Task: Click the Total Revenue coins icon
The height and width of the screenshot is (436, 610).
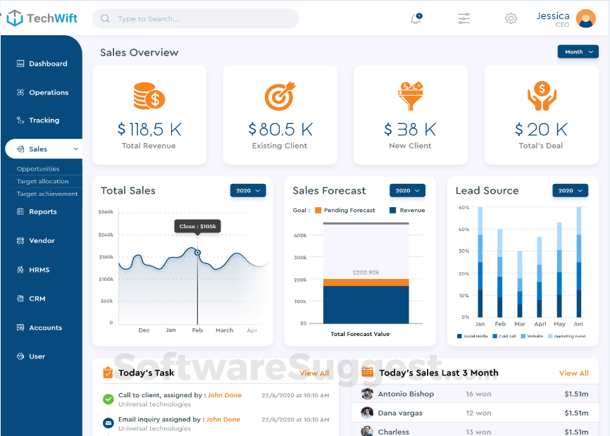Action: coord(149,96)
